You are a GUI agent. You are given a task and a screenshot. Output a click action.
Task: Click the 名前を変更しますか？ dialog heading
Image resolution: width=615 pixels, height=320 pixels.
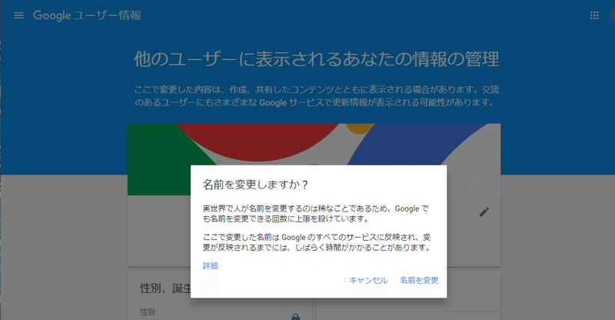(255, 185)
